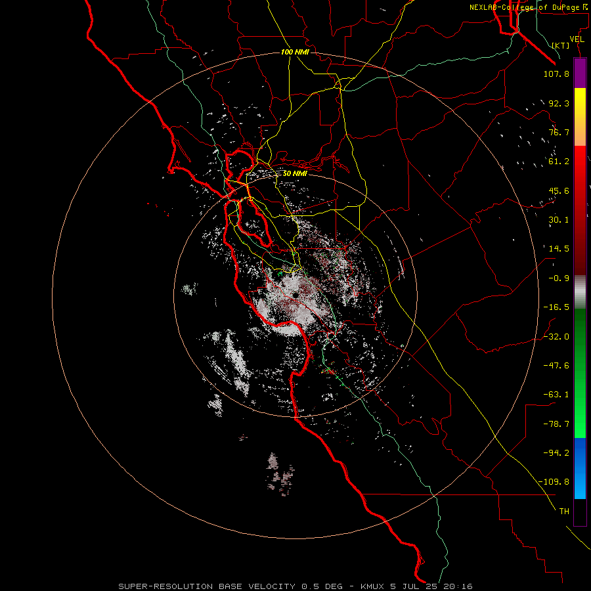Select the -47.6 legend value
The height and width of the screenshot is (591, 591).
pos(556,366)
